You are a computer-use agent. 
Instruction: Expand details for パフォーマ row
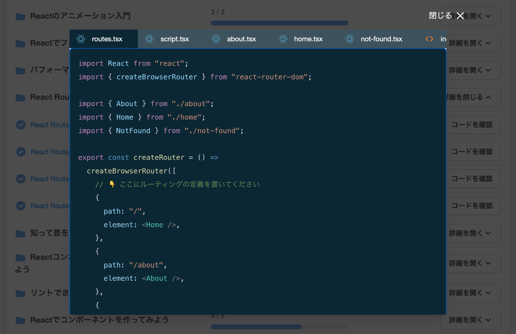474,70
